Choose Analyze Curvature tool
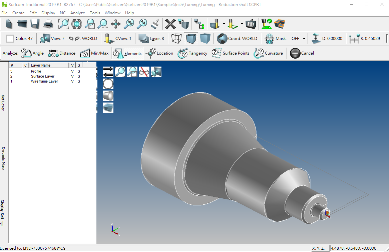 coord(268,53)
